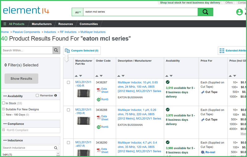Sort Availability descending arrow
Viewport: 247px width, 157px height.
[171, 76]
